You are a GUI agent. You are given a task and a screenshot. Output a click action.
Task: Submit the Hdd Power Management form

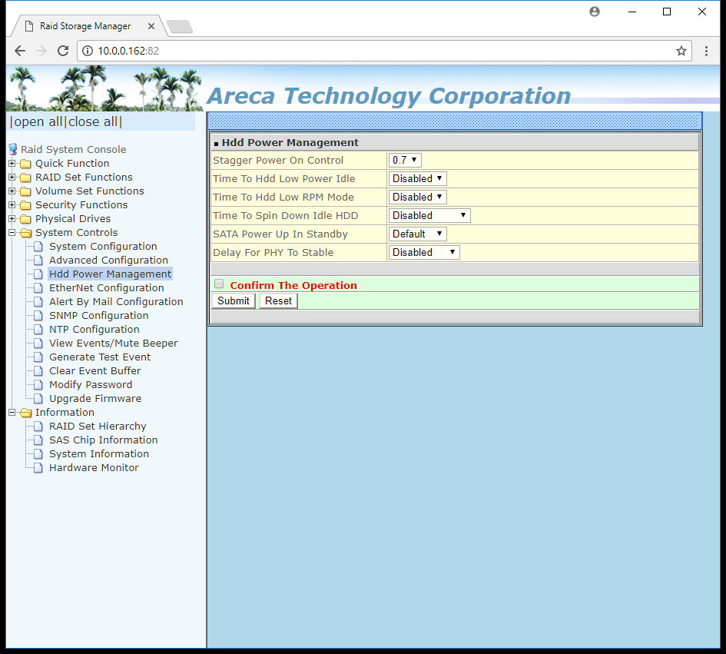click(x=234, y=301)
